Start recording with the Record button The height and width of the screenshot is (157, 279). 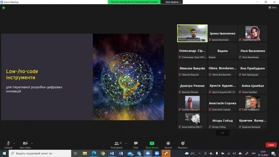168,144
